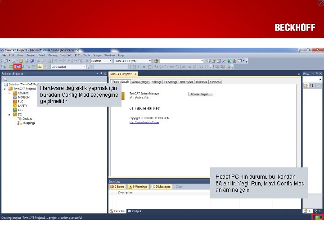324x243 pixels.
Task: Click the Start debugging play icon
Action: 87,61
